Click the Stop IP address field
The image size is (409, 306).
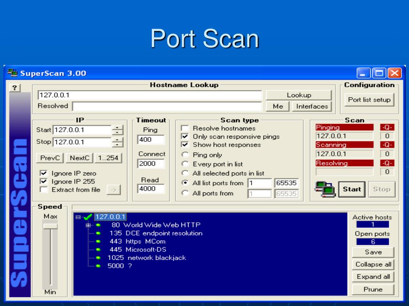82,142
